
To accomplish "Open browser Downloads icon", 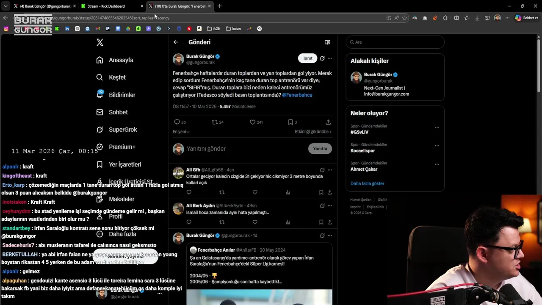I will click(x=477, y=18).
